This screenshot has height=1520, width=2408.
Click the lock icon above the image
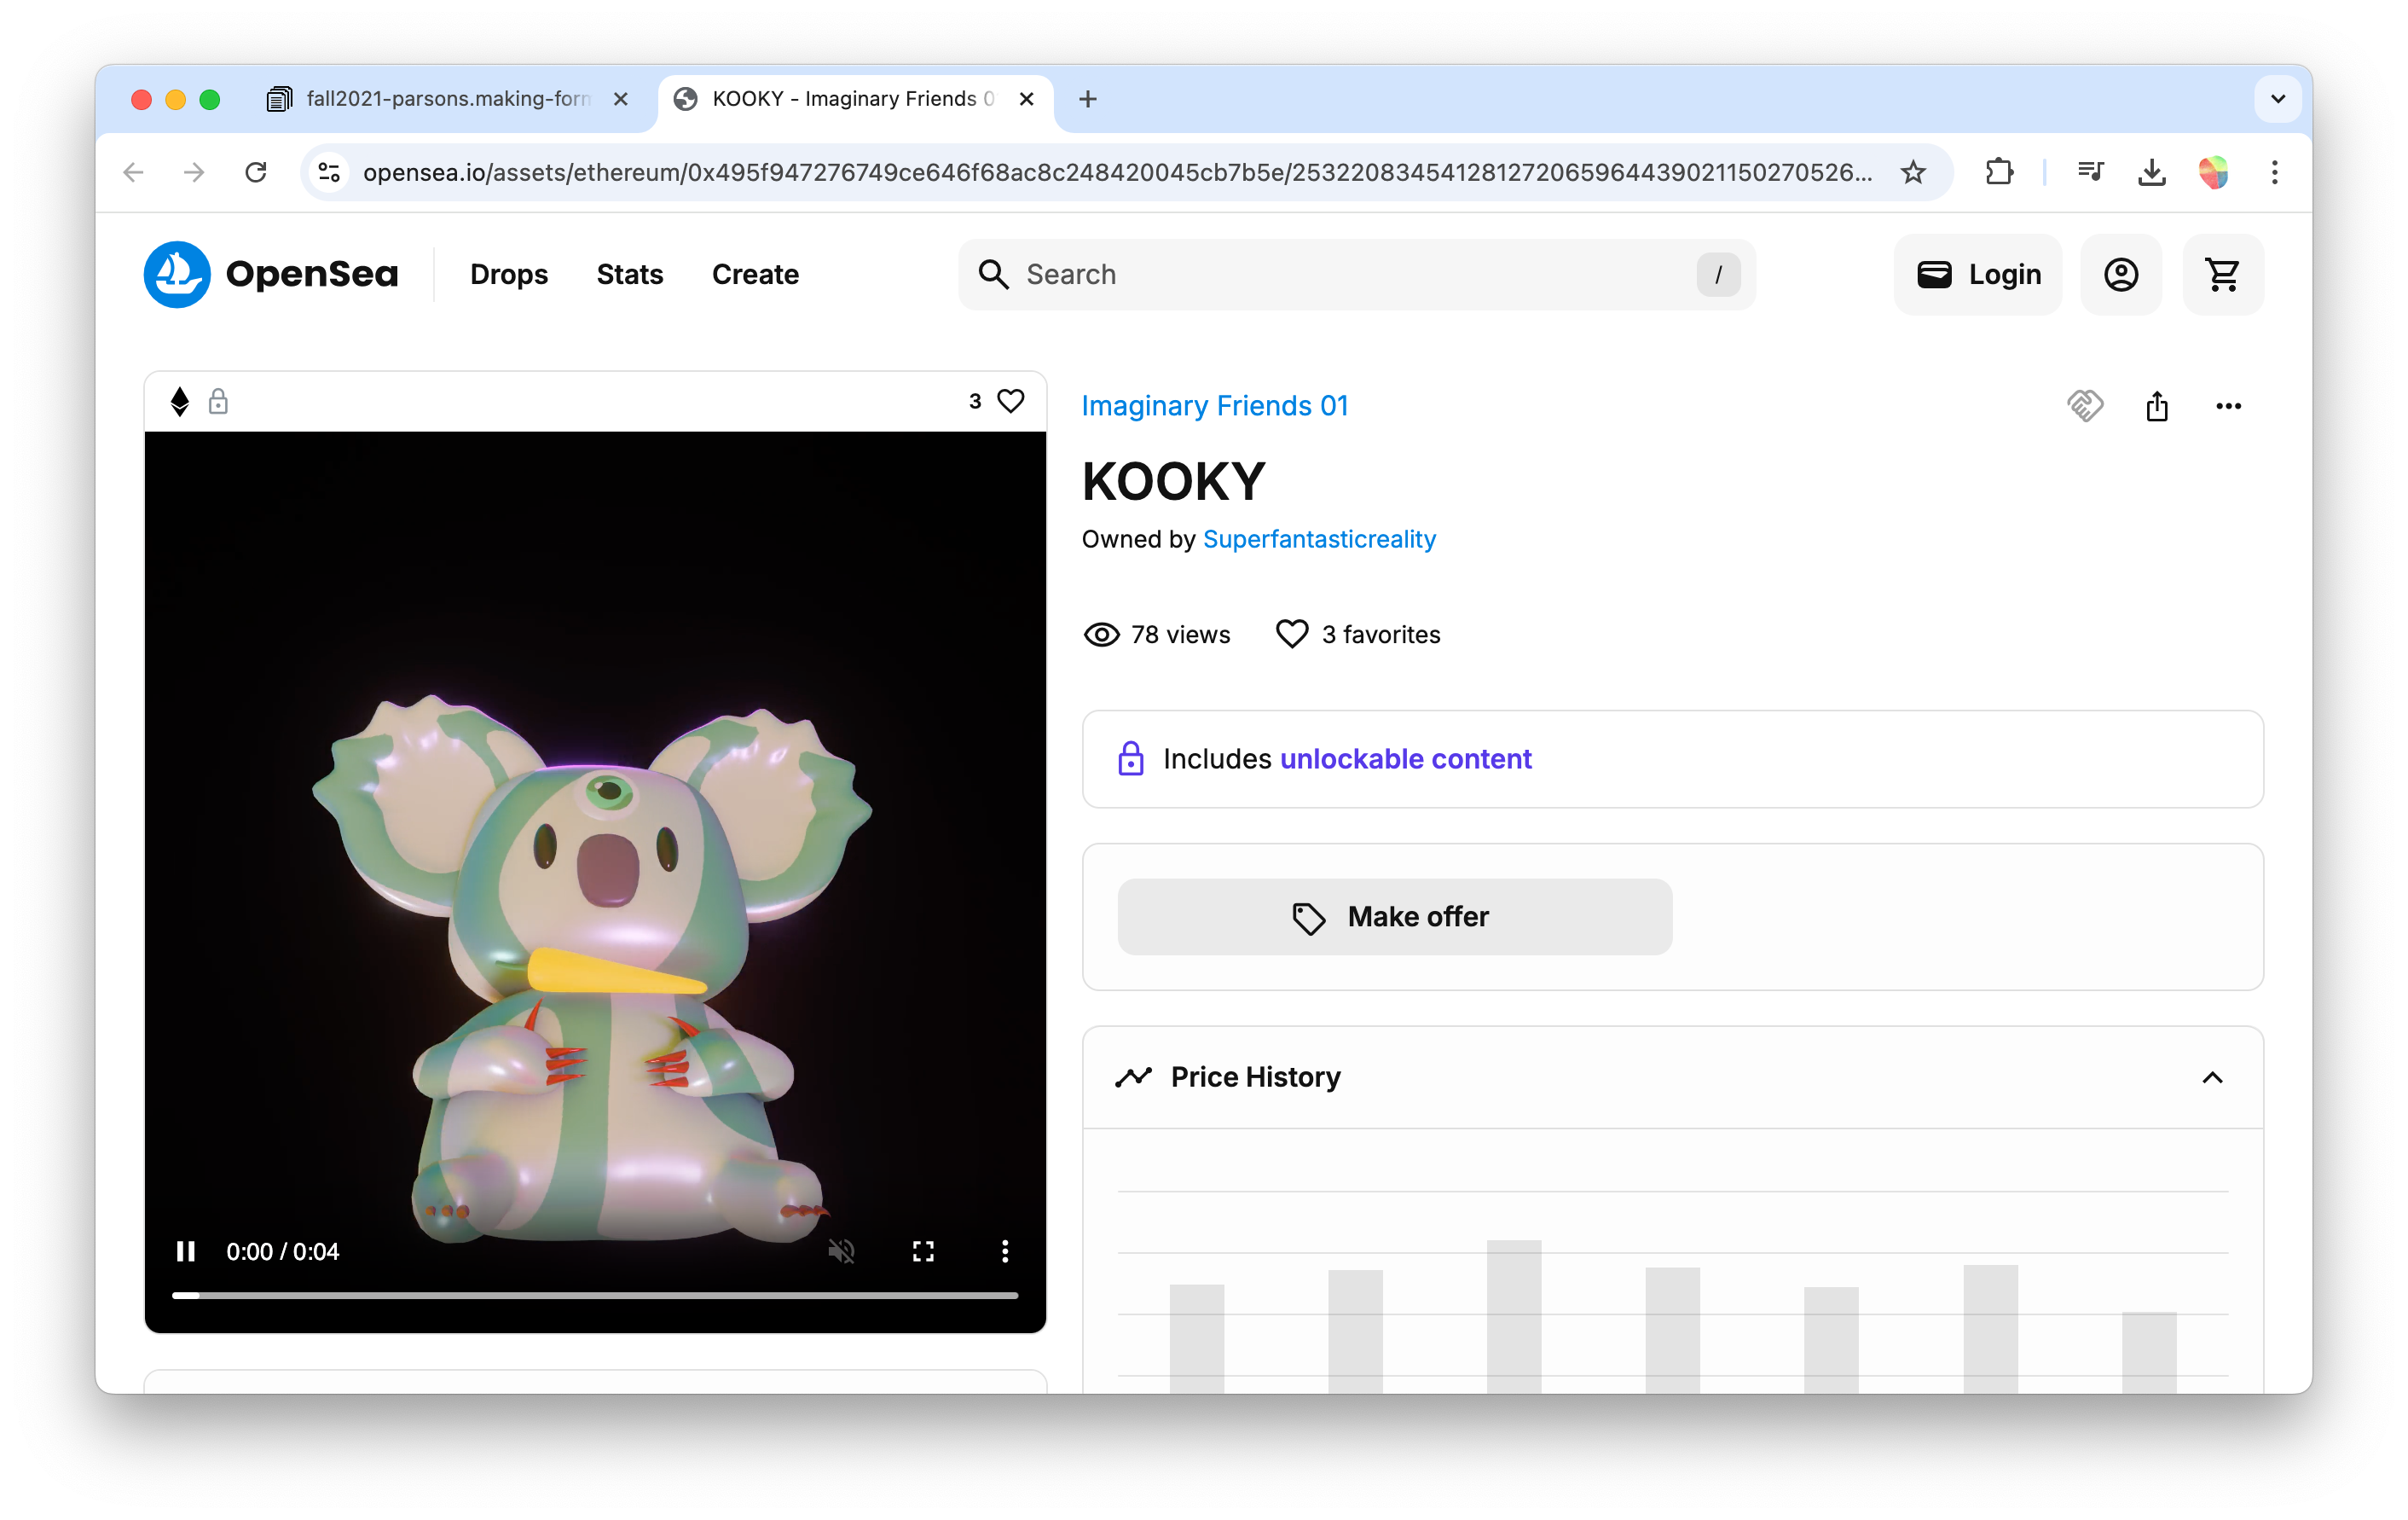218,401
